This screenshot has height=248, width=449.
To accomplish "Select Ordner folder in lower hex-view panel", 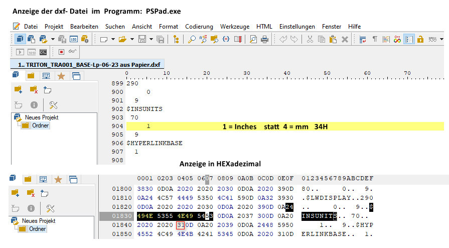I will click(37, 229).
